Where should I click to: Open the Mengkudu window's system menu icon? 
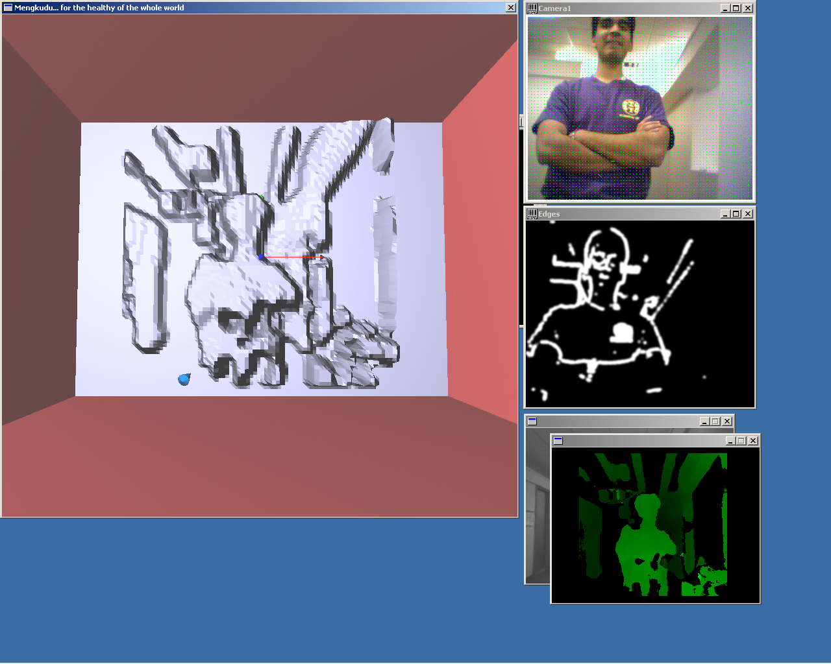[x=8, y=8]
